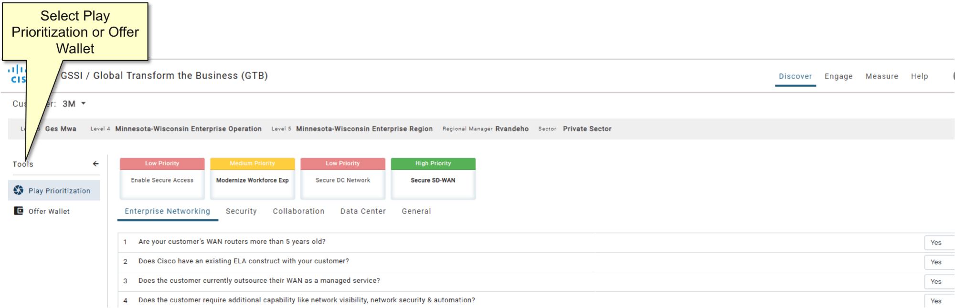The height and width of the screenshot is (308, 955).
Task: Click the yellow Medium Priority header
Action: (253, 164)
